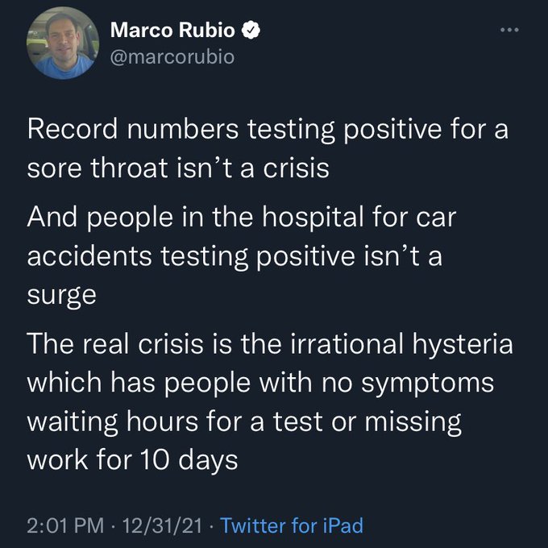Click the blue verified badge icon
Viewport: 548px width, 548px height.
point(252,31)
